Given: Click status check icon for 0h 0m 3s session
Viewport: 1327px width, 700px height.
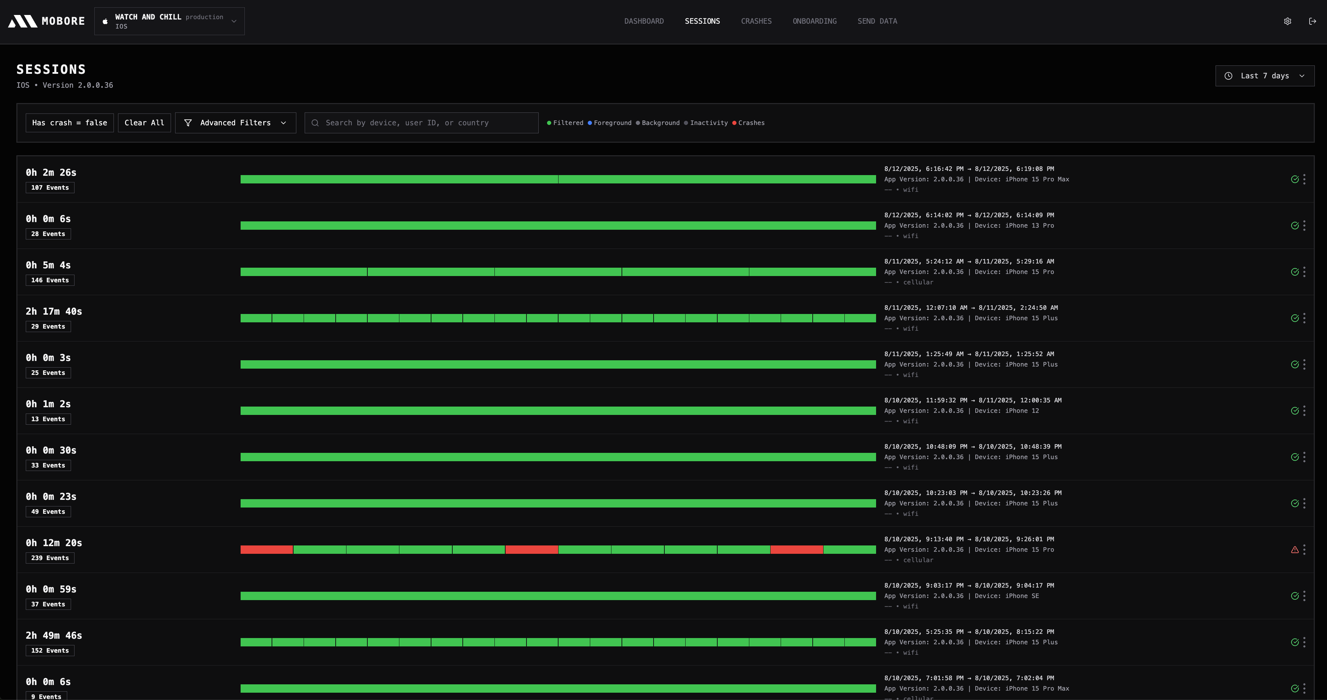Looking at the screenshot, I should coord(1295,365).
